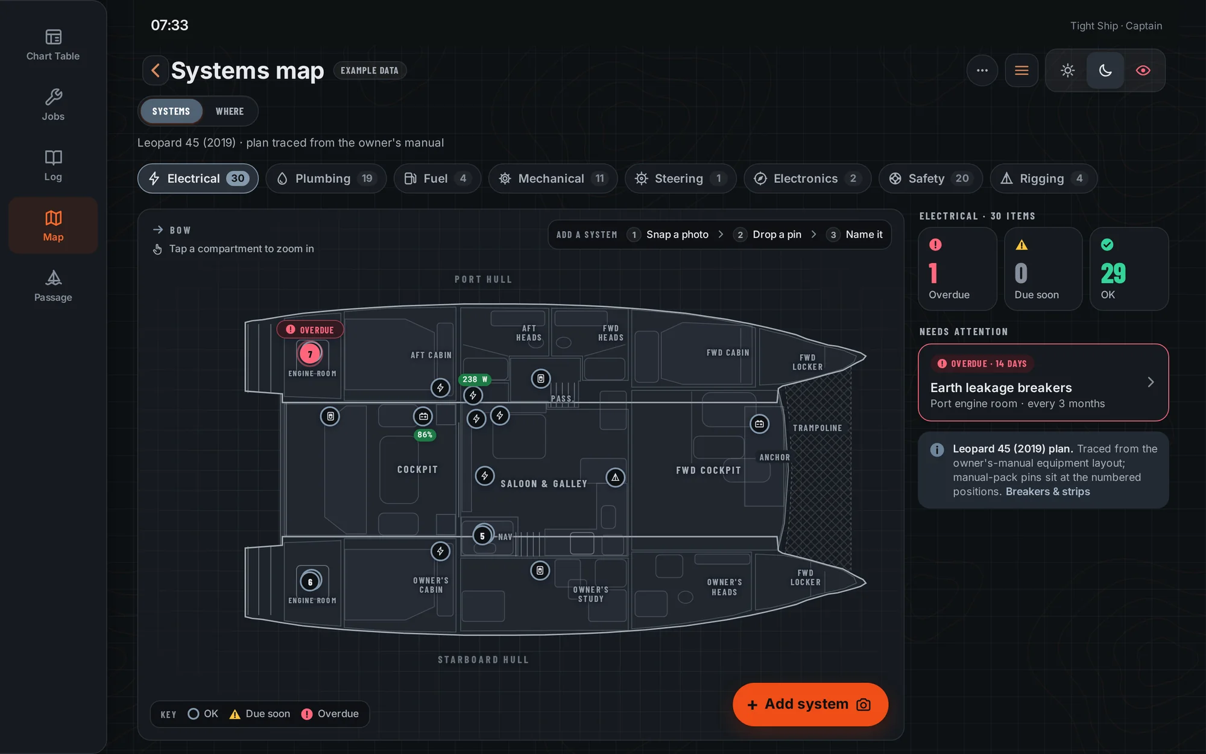
Task: Filter by the Steering category
Action: 681,179
